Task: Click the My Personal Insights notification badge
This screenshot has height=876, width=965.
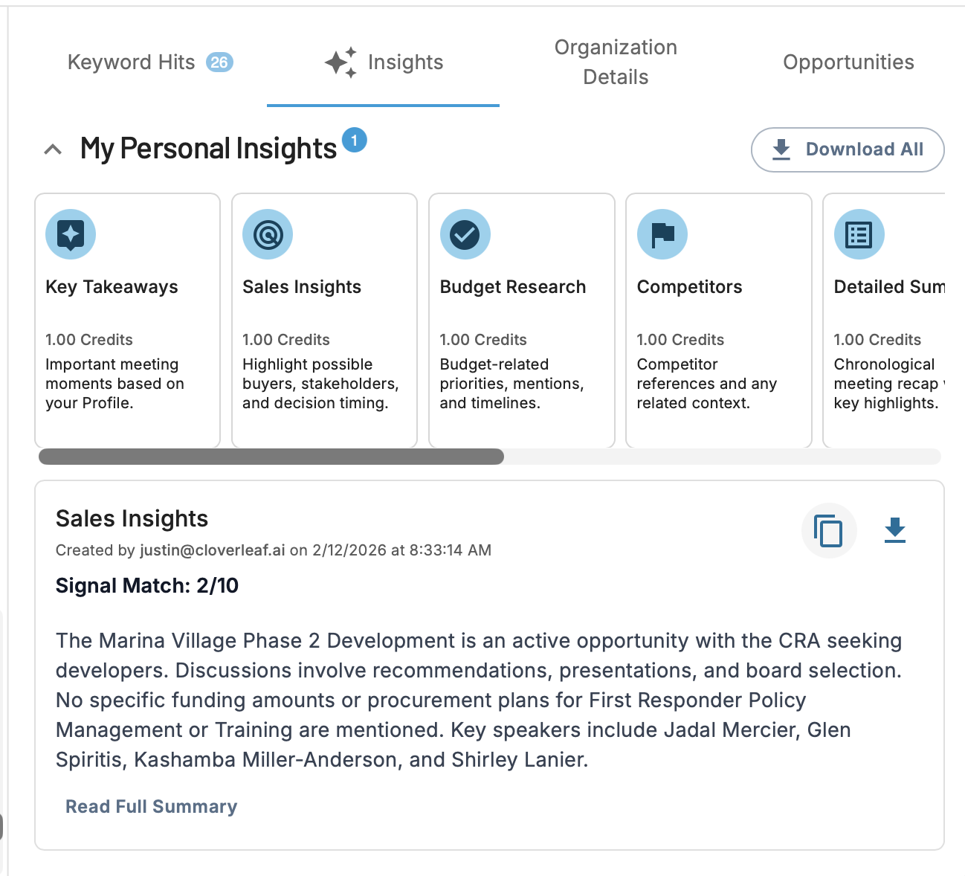Action: 354,140
